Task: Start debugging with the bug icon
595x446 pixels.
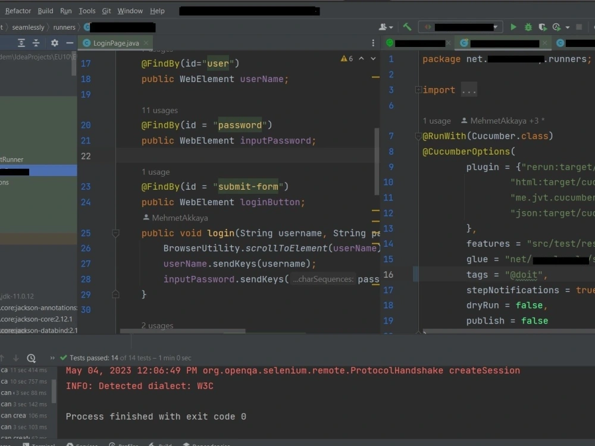Action: pyautogui.click(x=528, y=27)
